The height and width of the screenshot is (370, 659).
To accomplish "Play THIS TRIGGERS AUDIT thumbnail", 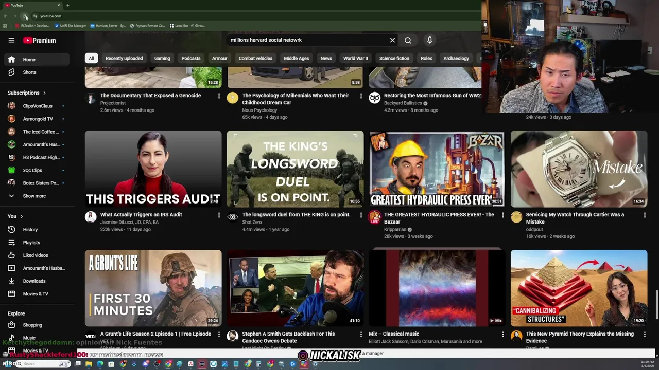I will coord(153,169).
